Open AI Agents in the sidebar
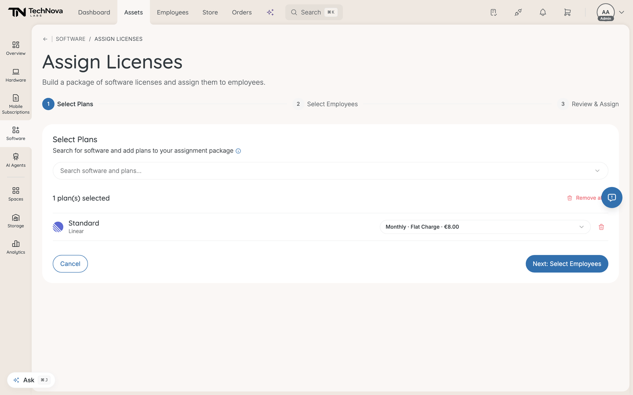 click(x=16, y=160)
